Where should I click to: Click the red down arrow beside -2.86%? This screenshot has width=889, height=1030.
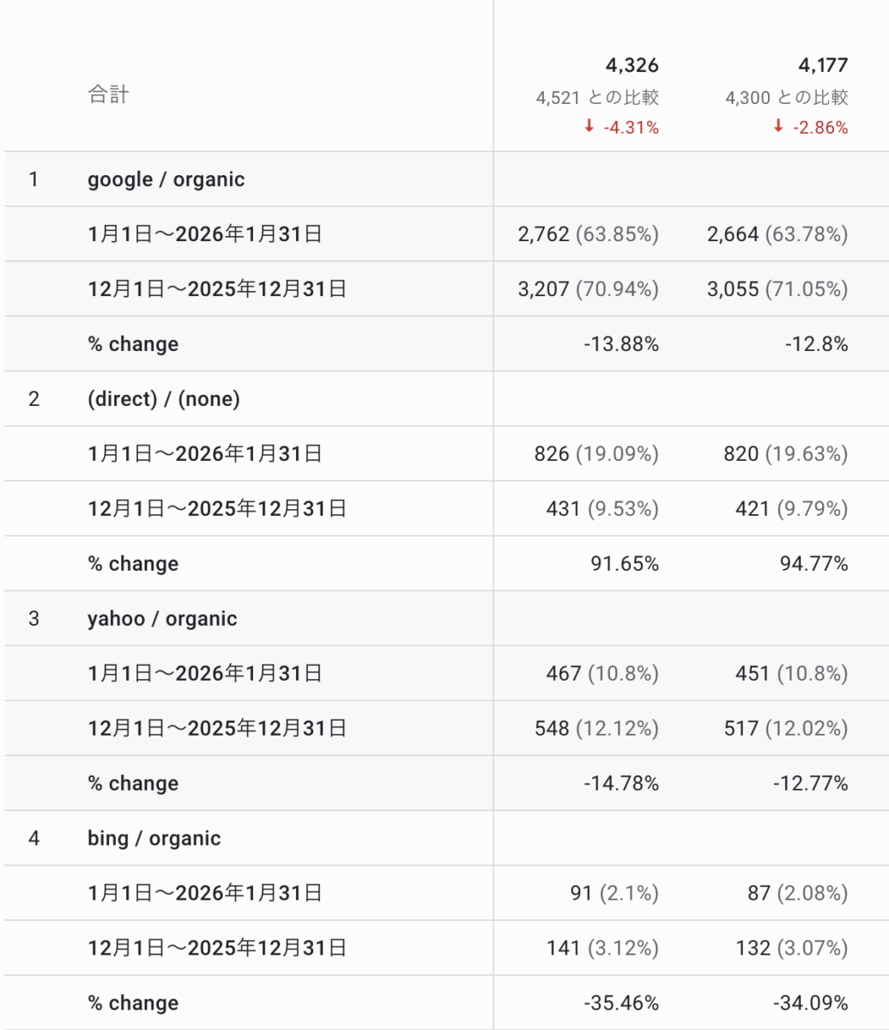pos(778,127)
